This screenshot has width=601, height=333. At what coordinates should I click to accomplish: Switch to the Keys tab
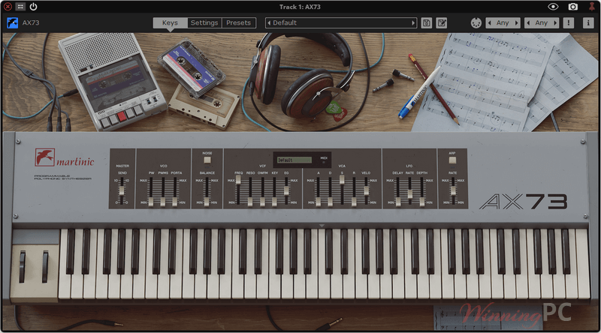(x=170, y=23)
